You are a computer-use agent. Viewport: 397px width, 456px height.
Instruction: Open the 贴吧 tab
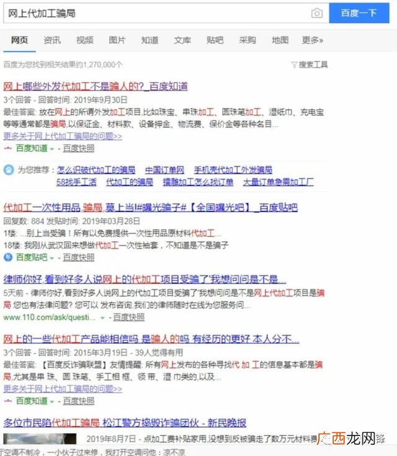215,40
